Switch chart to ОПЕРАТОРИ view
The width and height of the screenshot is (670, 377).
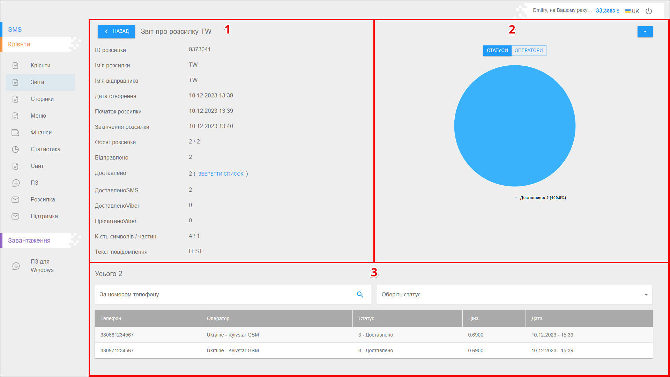pyautogui.click(x=528, y=51)
